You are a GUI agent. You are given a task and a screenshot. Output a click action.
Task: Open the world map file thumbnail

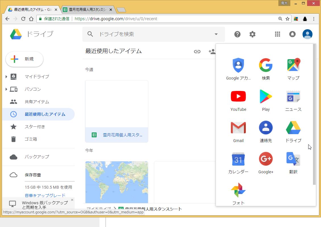click(x=116, y=182)
